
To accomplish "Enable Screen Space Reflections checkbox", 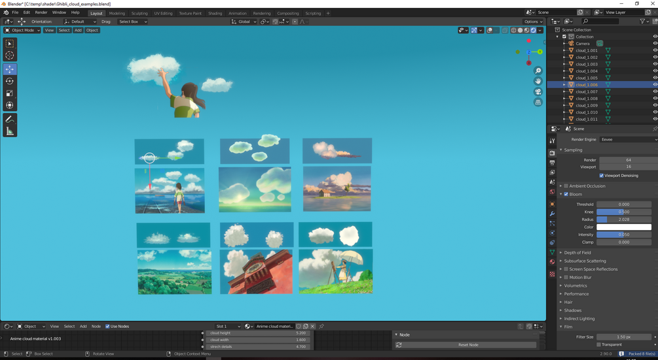I will click(x=566, y=269).
